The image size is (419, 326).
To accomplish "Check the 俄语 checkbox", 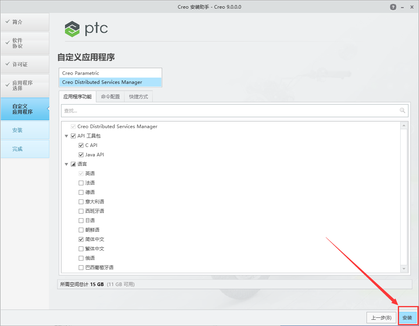I will click(81, 258).
